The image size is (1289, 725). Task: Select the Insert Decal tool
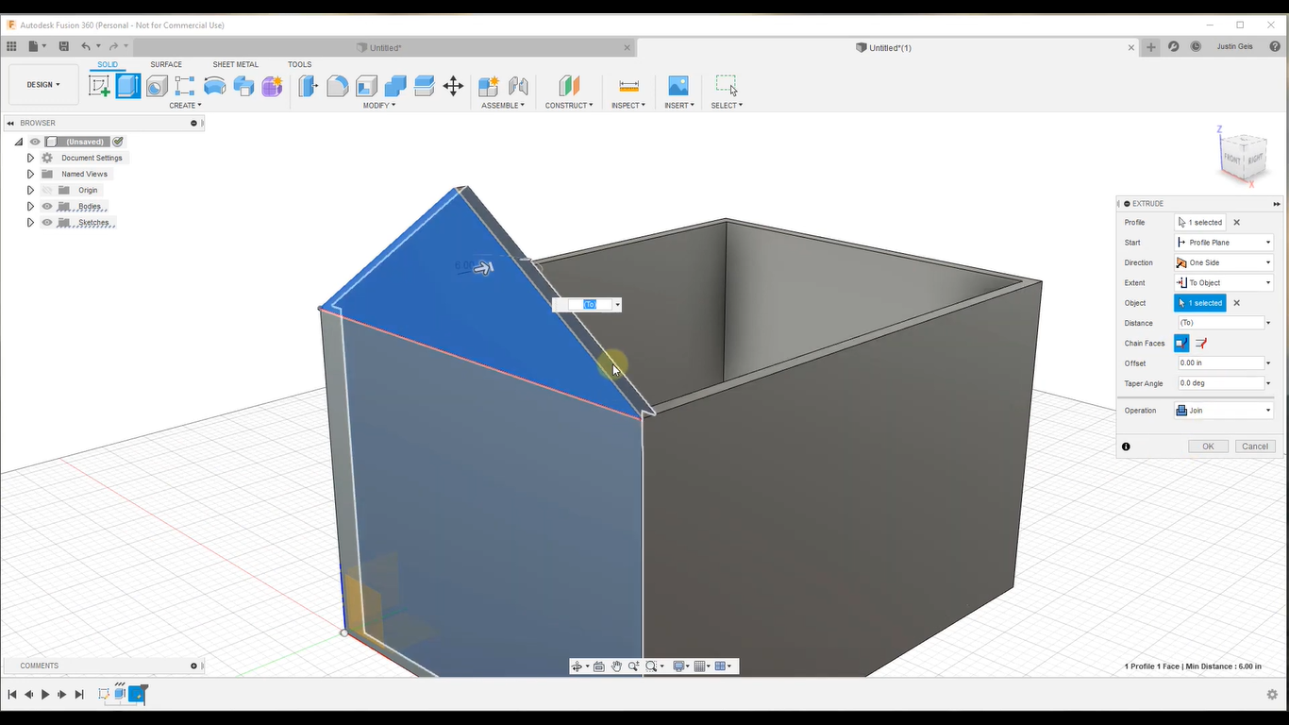click(x=678, y=86)
